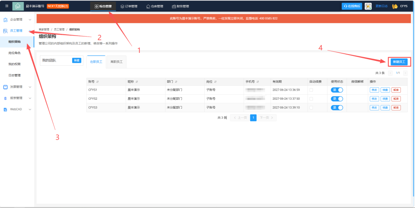Click the date 2027-06-24 13:36:59
Viewport: 415px width, 208px height.
(286, 90)
